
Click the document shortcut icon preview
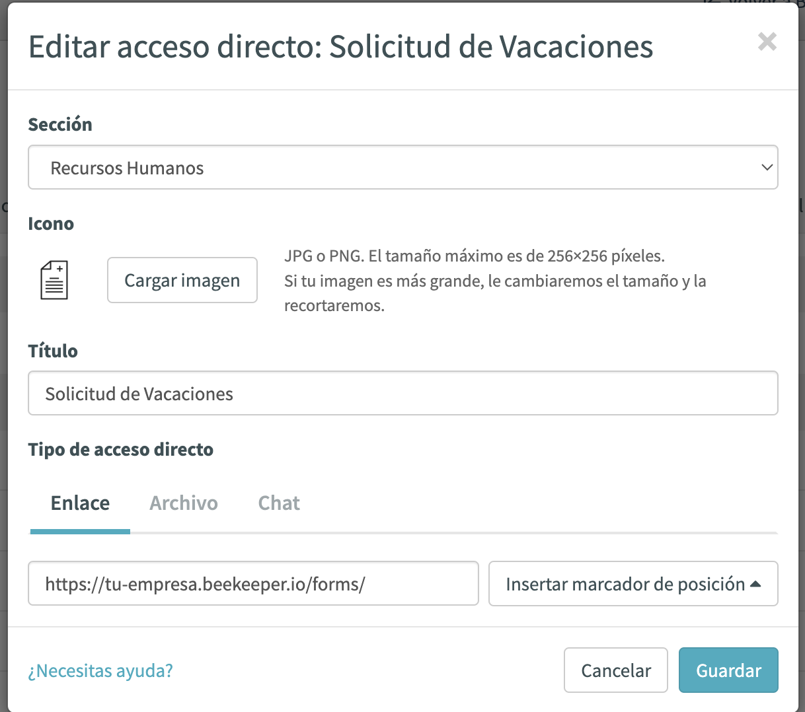coord(54,280)
